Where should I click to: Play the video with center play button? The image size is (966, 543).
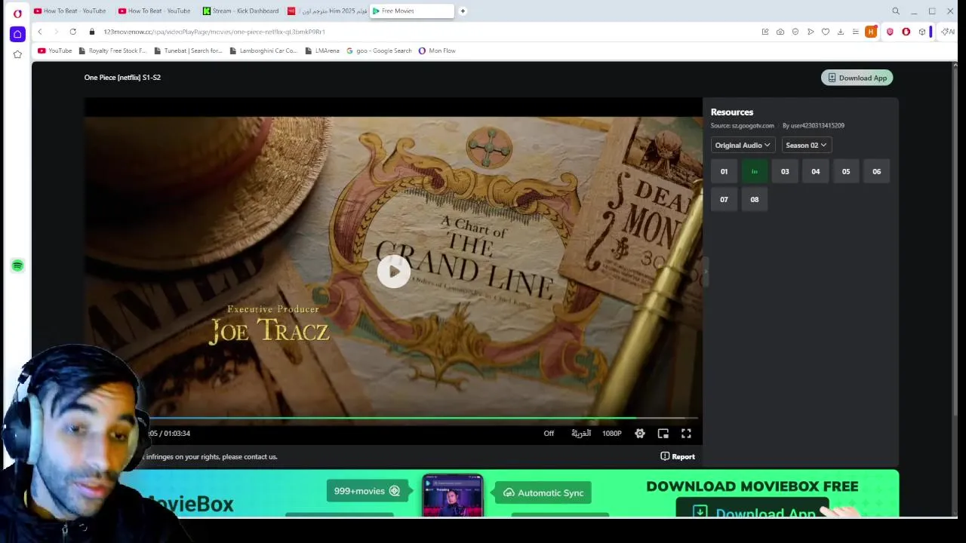tap(393, 271)
